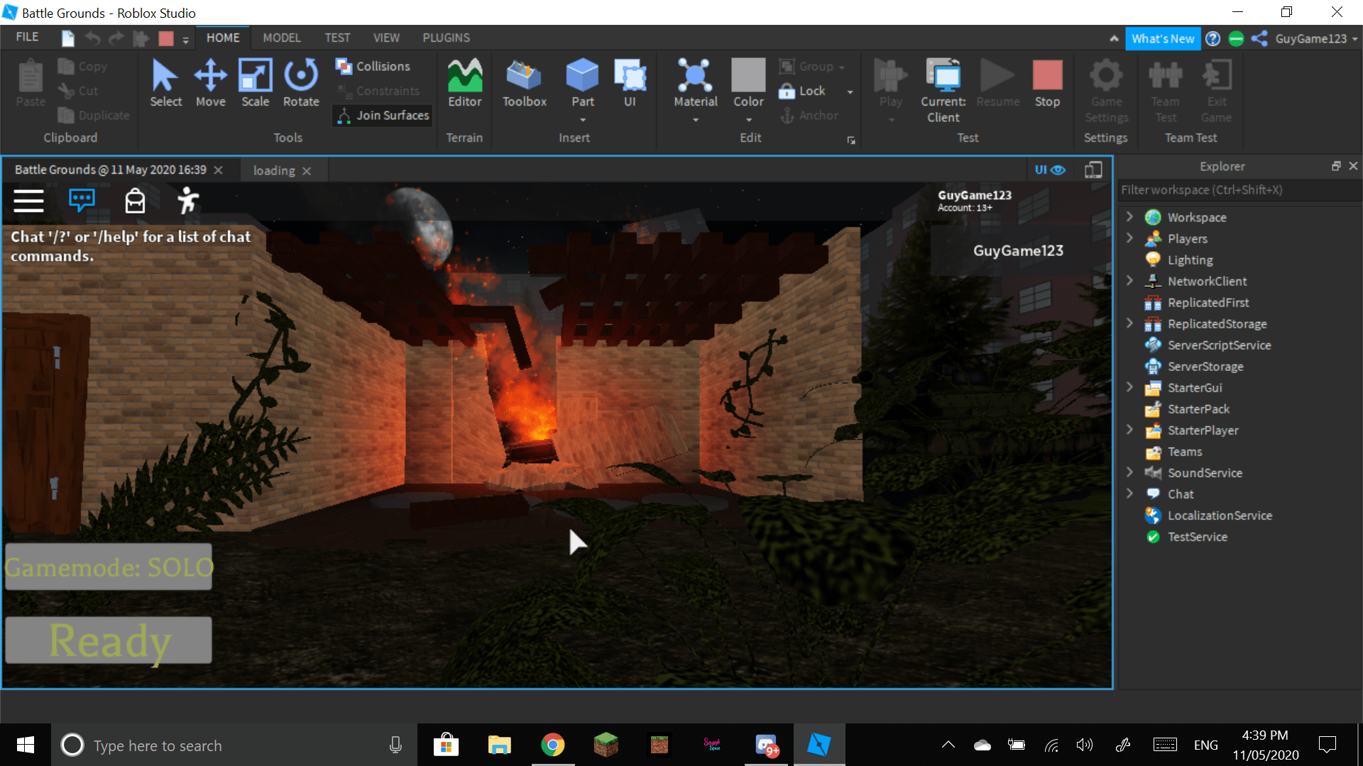Open the Studio help icon
This screenshot has width=1363, height=766.
tap(1213, 38)
